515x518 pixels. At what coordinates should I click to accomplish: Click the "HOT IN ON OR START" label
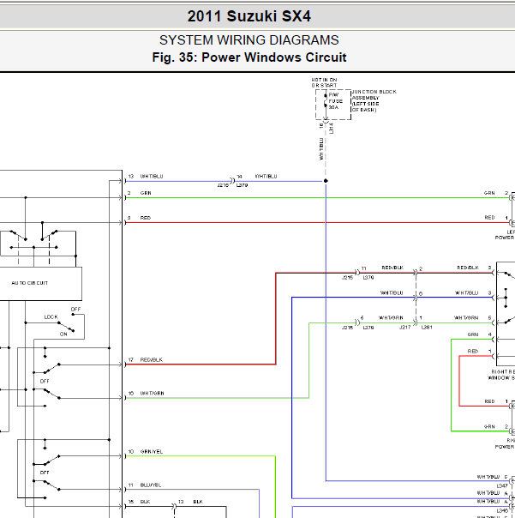pos(324,82)
